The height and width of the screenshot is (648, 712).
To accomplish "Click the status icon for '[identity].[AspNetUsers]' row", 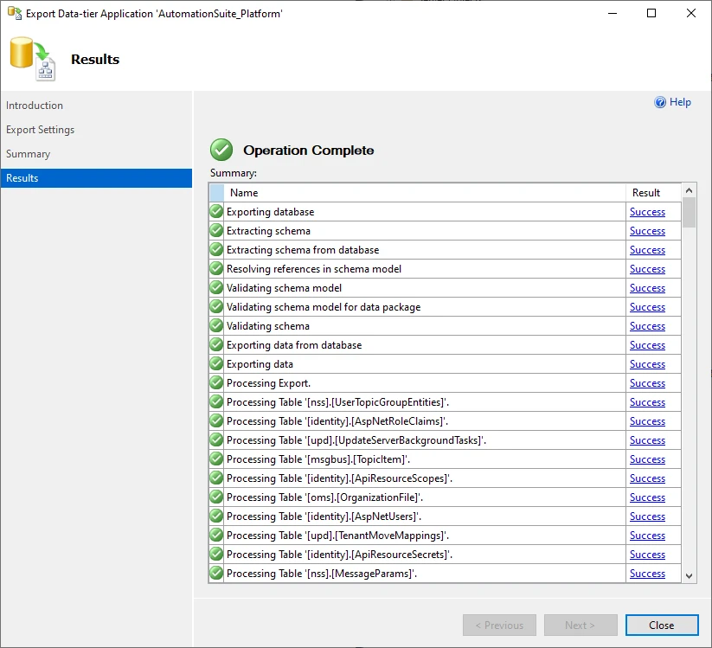I will (x=216, y=516).
